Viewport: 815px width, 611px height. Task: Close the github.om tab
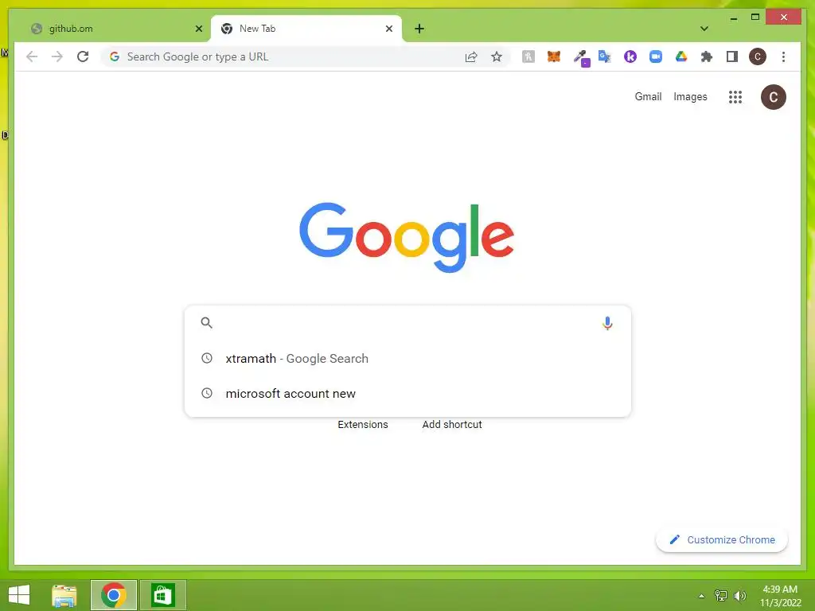pos(198,29)
